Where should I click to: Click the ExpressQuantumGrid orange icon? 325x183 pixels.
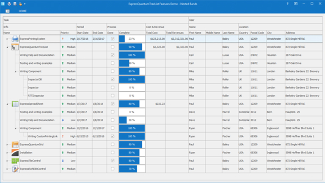pyautogui.click(x=15, y=145)
